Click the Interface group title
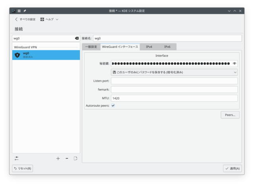Image resolution: width=254 pixels, height=186 pixels. tap(162, 56)
